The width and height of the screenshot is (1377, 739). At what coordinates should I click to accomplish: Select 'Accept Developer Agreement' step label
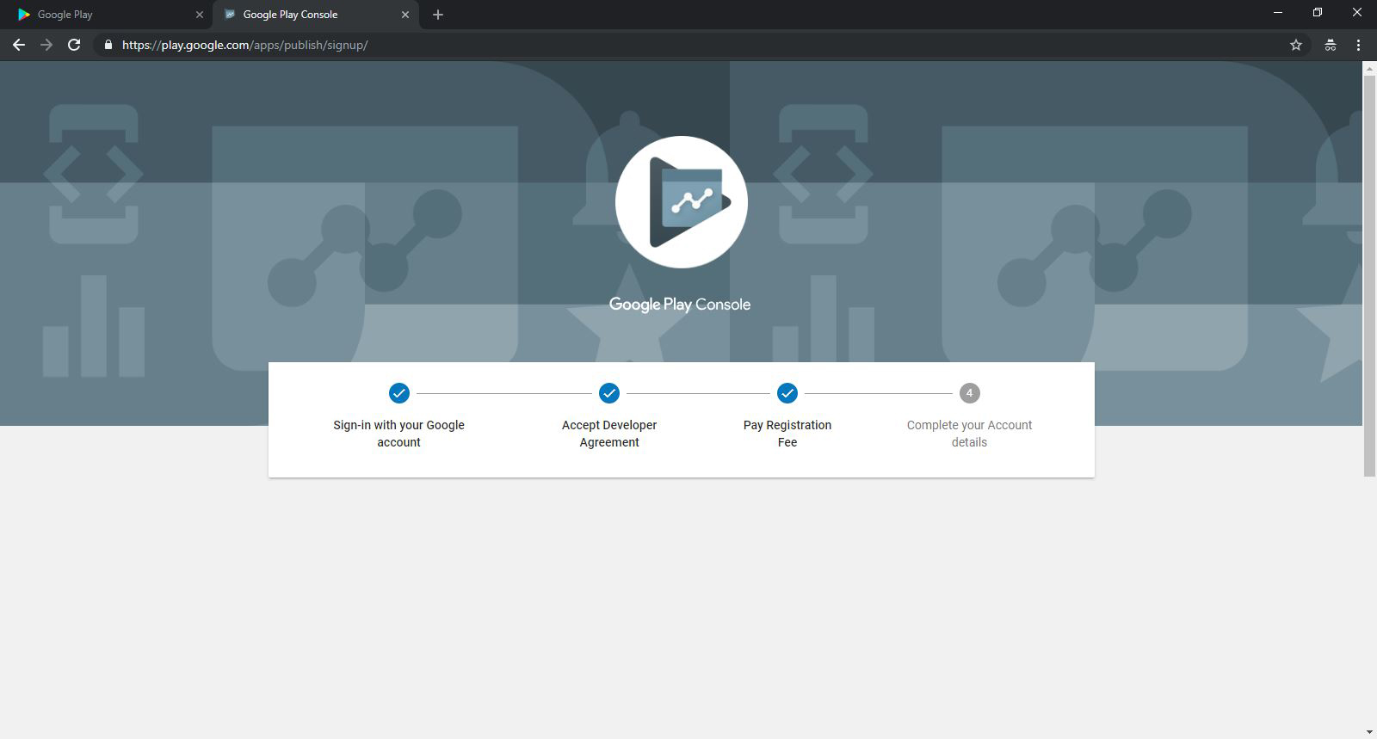pos(609,434)
